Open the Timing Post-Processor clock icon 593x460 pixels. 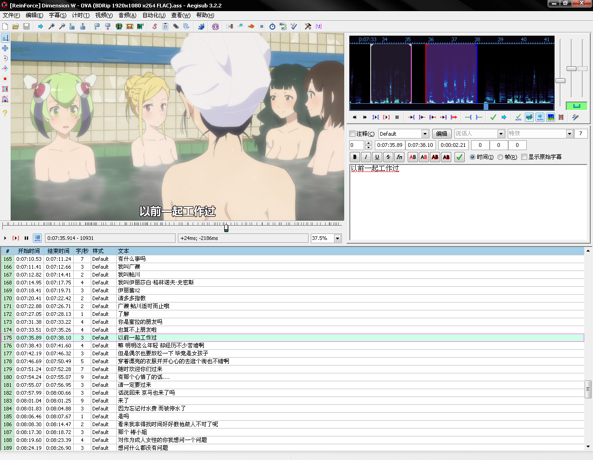coord(272,26)
